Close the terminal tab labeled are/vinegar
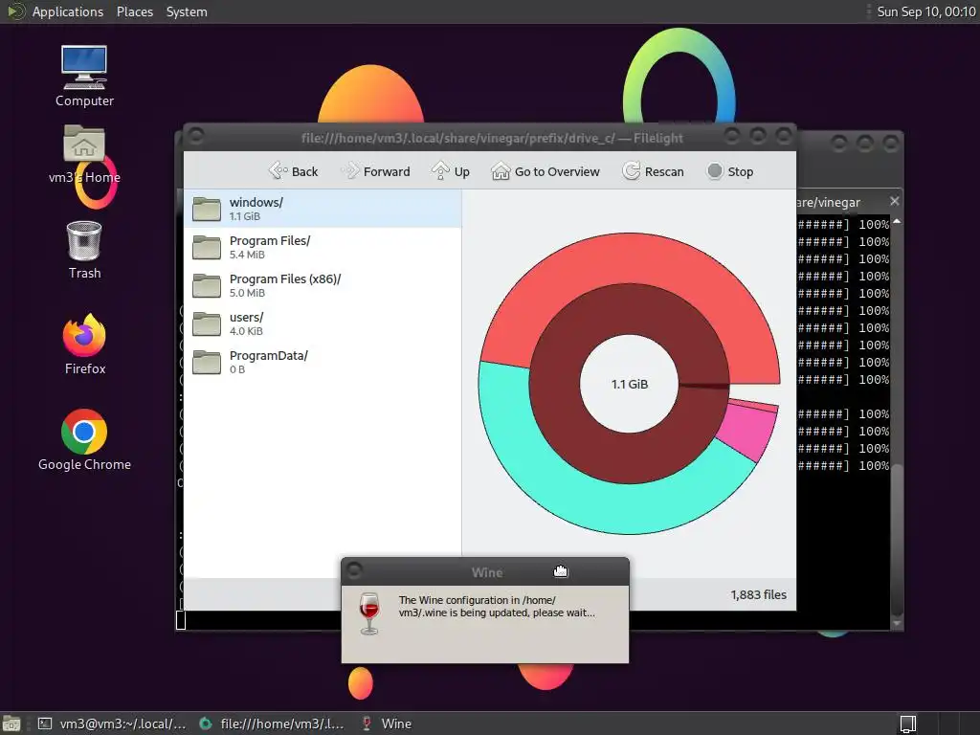The image size is (980, 735). pos(895,201)
